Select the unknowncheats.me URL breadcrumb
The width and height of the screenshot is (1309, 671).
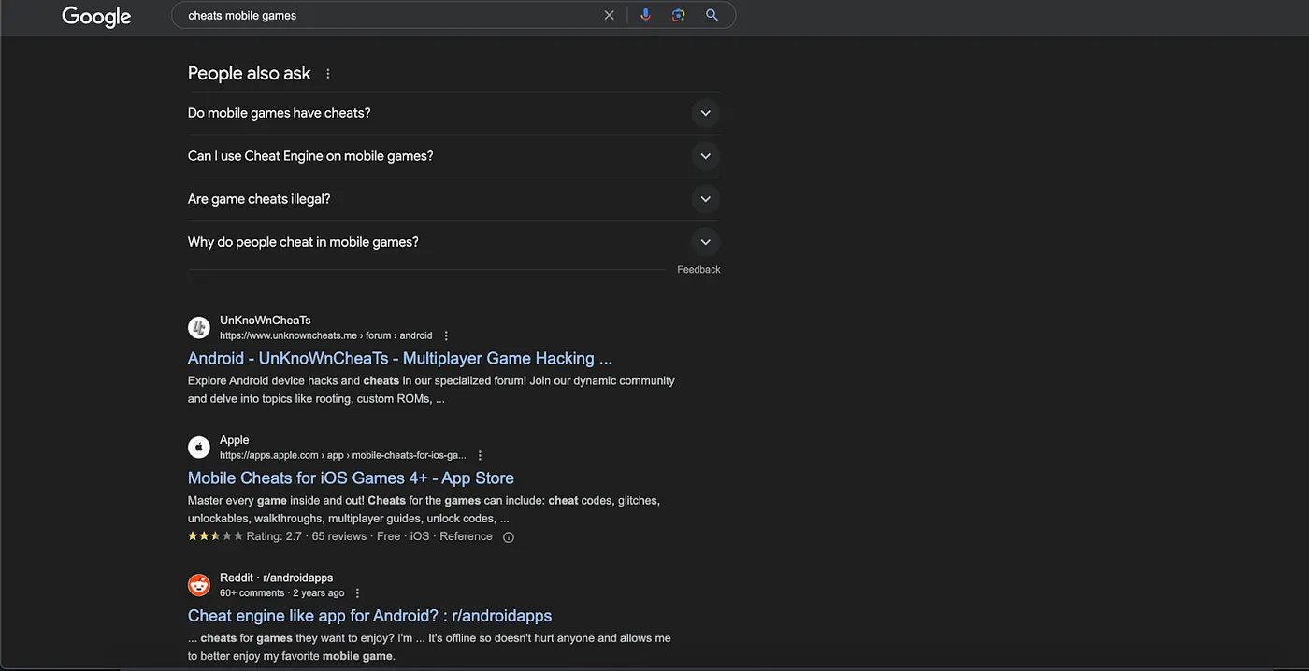[x=325, y=335]
